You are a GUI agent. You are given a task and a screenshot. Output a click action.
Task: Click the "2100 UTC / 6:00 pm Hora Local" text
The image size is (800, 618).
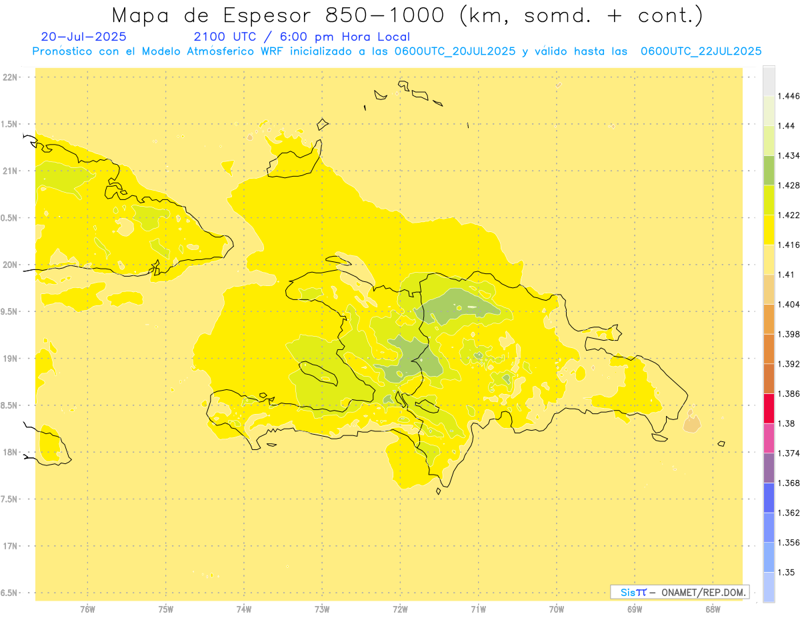302,37
